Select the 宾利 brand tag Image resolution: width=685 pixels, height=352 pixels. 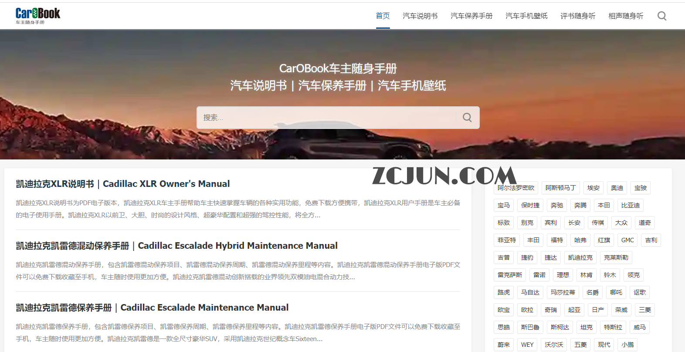[551, 223]
